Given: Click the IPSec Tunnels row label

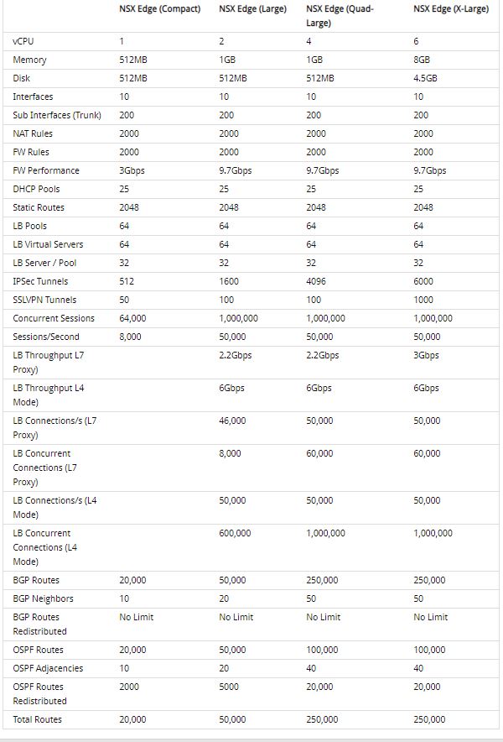Looking at the screenshot, I should pos(40,281).
